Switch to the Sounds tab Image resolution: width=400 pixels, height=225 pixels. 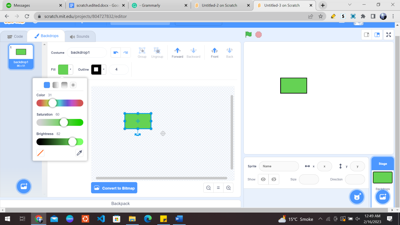click(80, 36)
